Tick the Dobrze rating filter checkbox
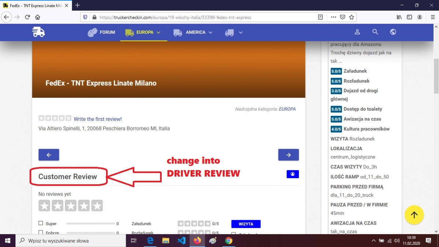Screen dimensions: 439x247 [41, 232]
